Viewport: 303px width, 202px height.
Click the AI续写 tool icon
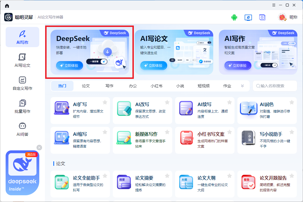point(186,108)
